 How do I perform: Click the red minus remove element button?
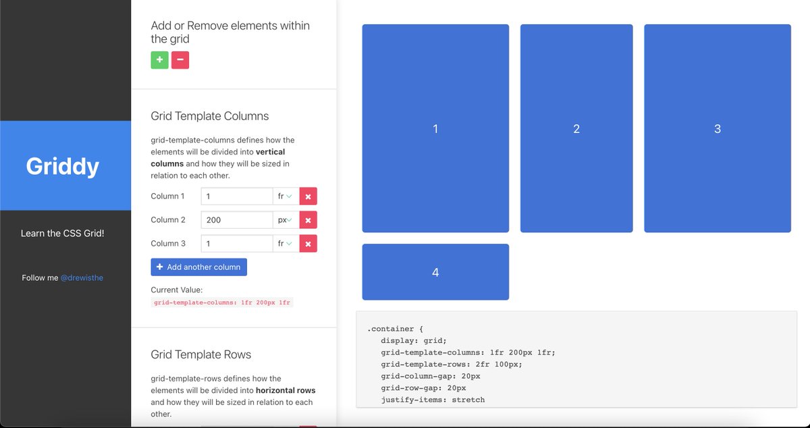180,60
